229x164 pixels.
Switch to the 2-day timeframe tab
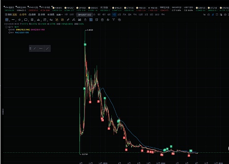pyautogui.click(x=119, y=14)
